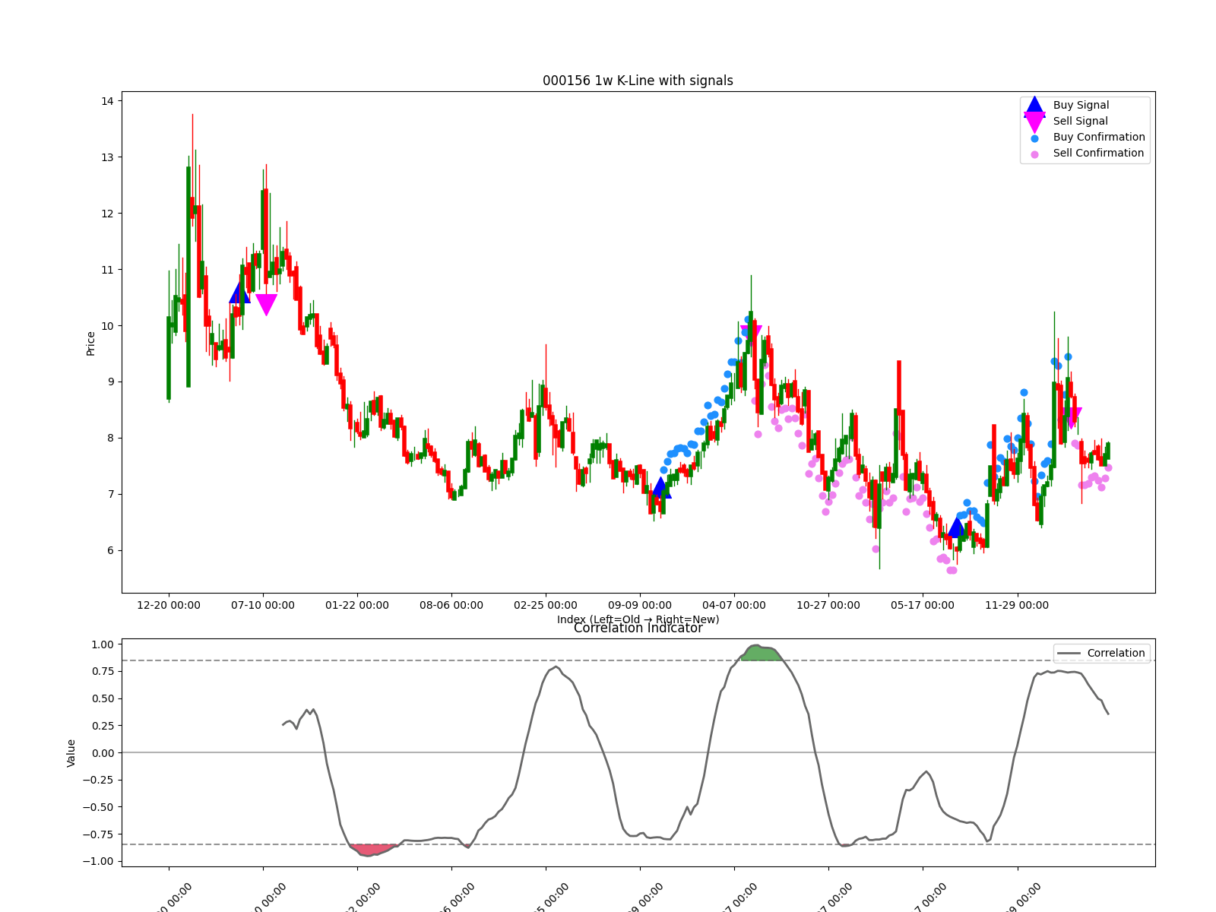Select the buy signal triangle near 09-09
The height and width of the screenshot is (912, 1216).
(x=660, y=487)
